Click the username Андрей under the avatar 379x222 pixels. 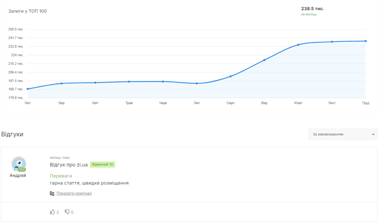18,175
